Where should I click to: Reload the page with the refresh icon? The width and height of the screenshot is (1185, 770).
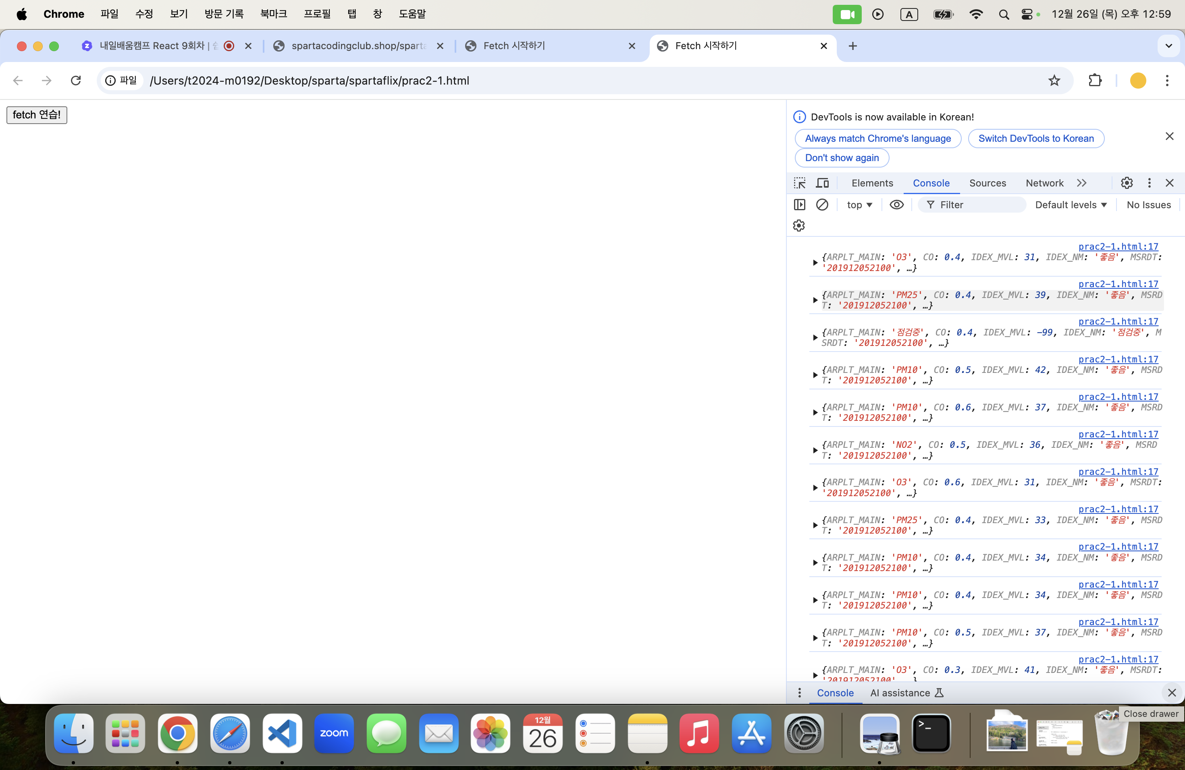76,81
